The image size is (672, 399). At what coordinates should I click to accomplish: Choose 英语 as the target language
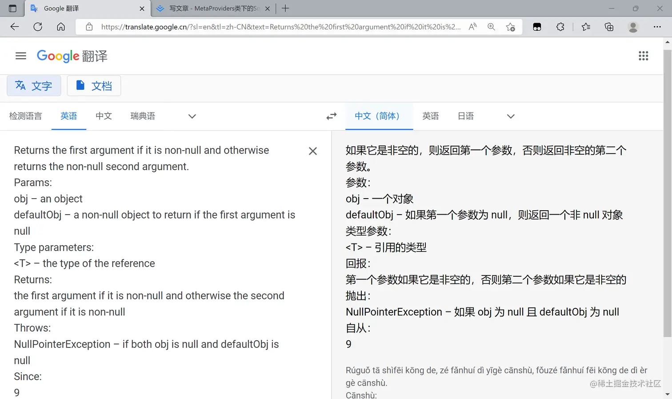click(431, 116)
